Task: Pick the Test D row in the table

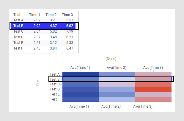Action: 44,37
